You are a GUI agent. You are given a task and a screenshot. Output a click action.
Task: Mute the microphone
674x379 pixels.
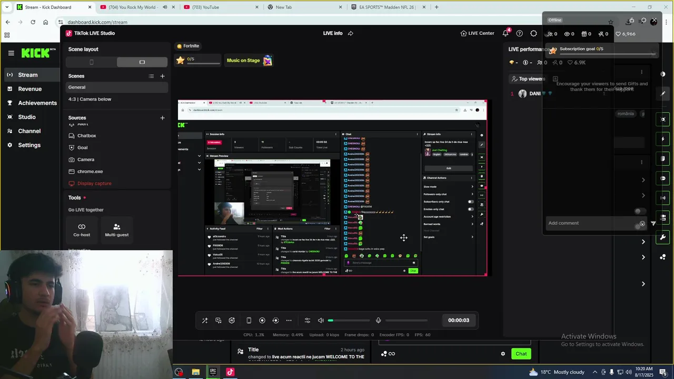(378, 321)
